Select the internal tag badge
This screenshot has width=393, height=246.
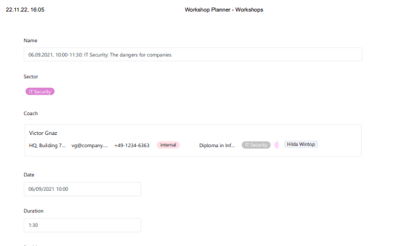coord(168,145)
